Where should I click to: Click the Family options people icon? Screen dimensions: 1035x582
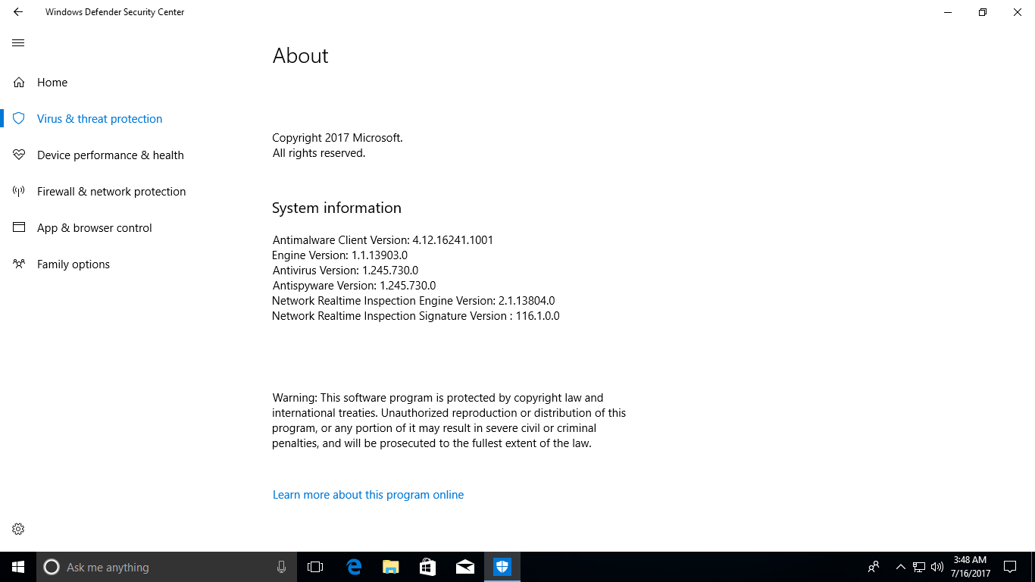pyautogui.click(x=19, y=264)
